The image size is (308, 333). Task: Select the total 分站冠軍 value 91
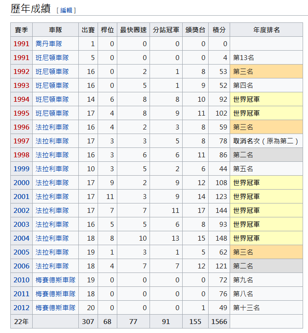point(166,321)
